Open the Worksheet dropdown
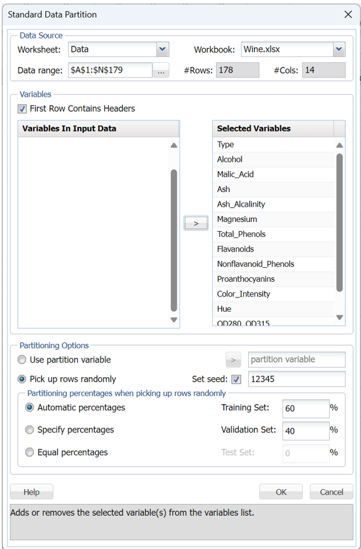Screen dimensions: 361x549 coord(162,49)
